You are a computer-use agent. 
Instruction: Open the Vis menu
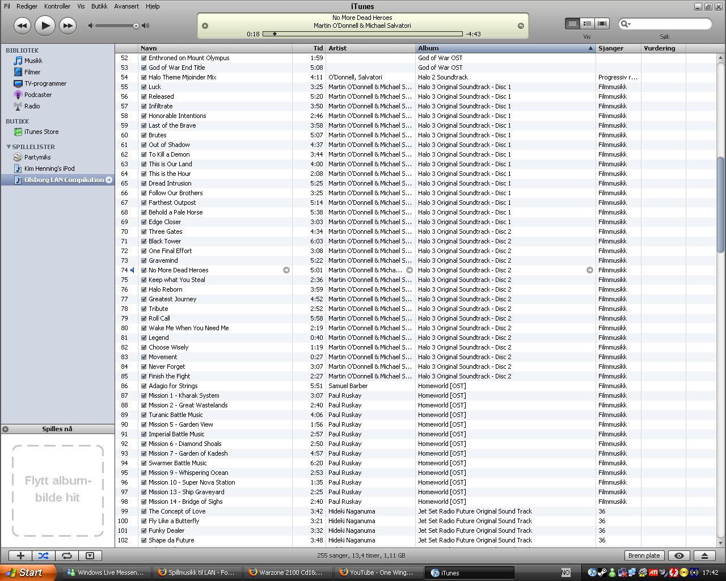click(x=81, y=6)
